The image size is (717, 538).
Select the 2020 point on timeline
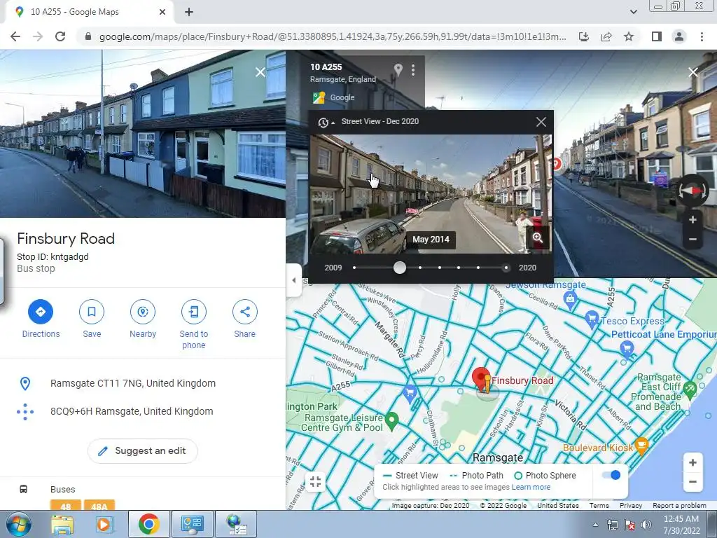point(506,268)
